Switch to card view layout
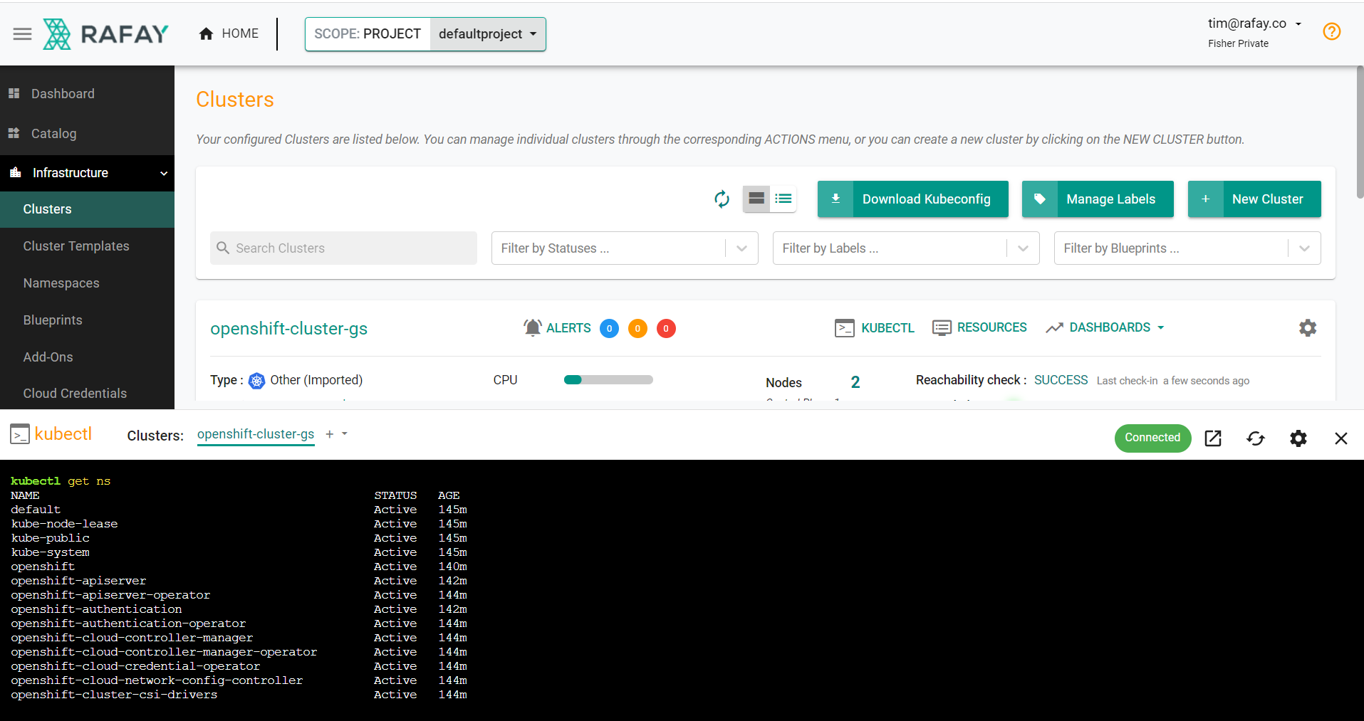1364x721 pixels. (756, 199)
